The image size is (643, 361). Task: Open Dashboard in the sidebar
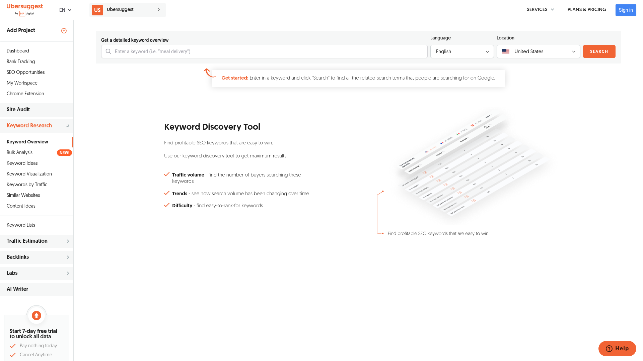point(18,51)
